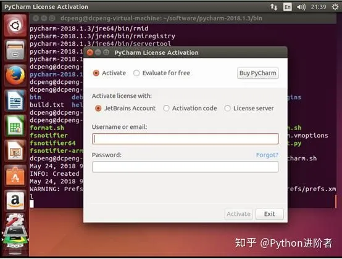Screen dimensions: 342x259
Task: Open the Files manager in launcher
Action: tap(15, 51)
